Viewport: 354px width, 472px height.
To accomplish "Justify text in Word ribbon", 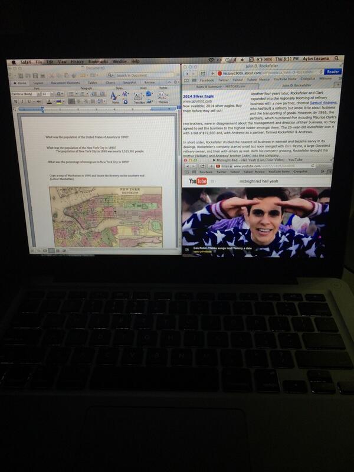I will click(93, 101).
